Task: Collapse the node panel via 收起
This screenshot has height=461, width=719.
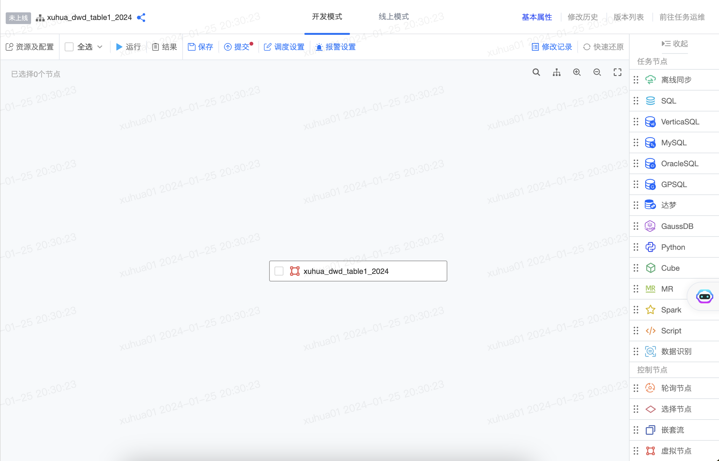Action: pyautogui.click(x=675, y=44)
